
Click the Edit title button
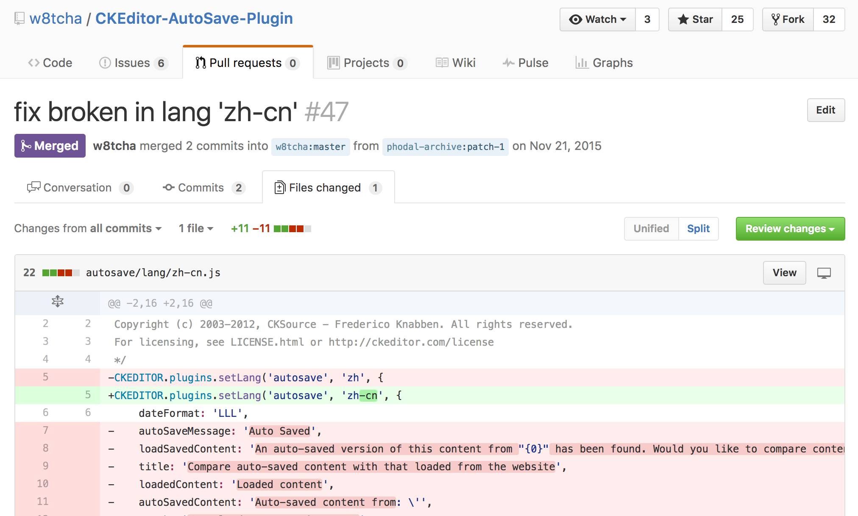(825, 110)
